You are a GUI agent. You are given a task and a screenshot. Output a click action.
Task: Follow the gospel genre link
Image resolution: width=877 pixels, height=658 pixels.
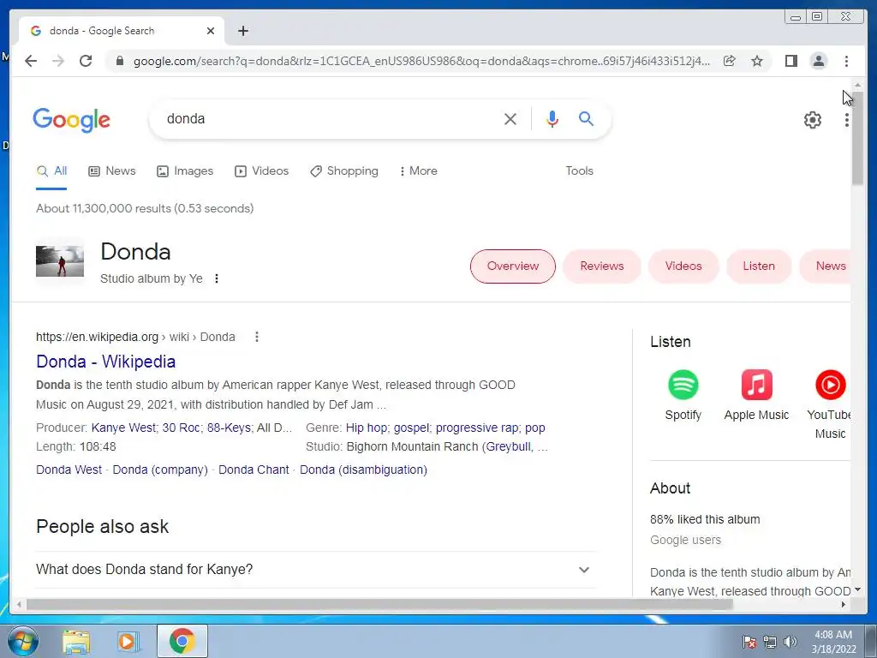[411, 428]
